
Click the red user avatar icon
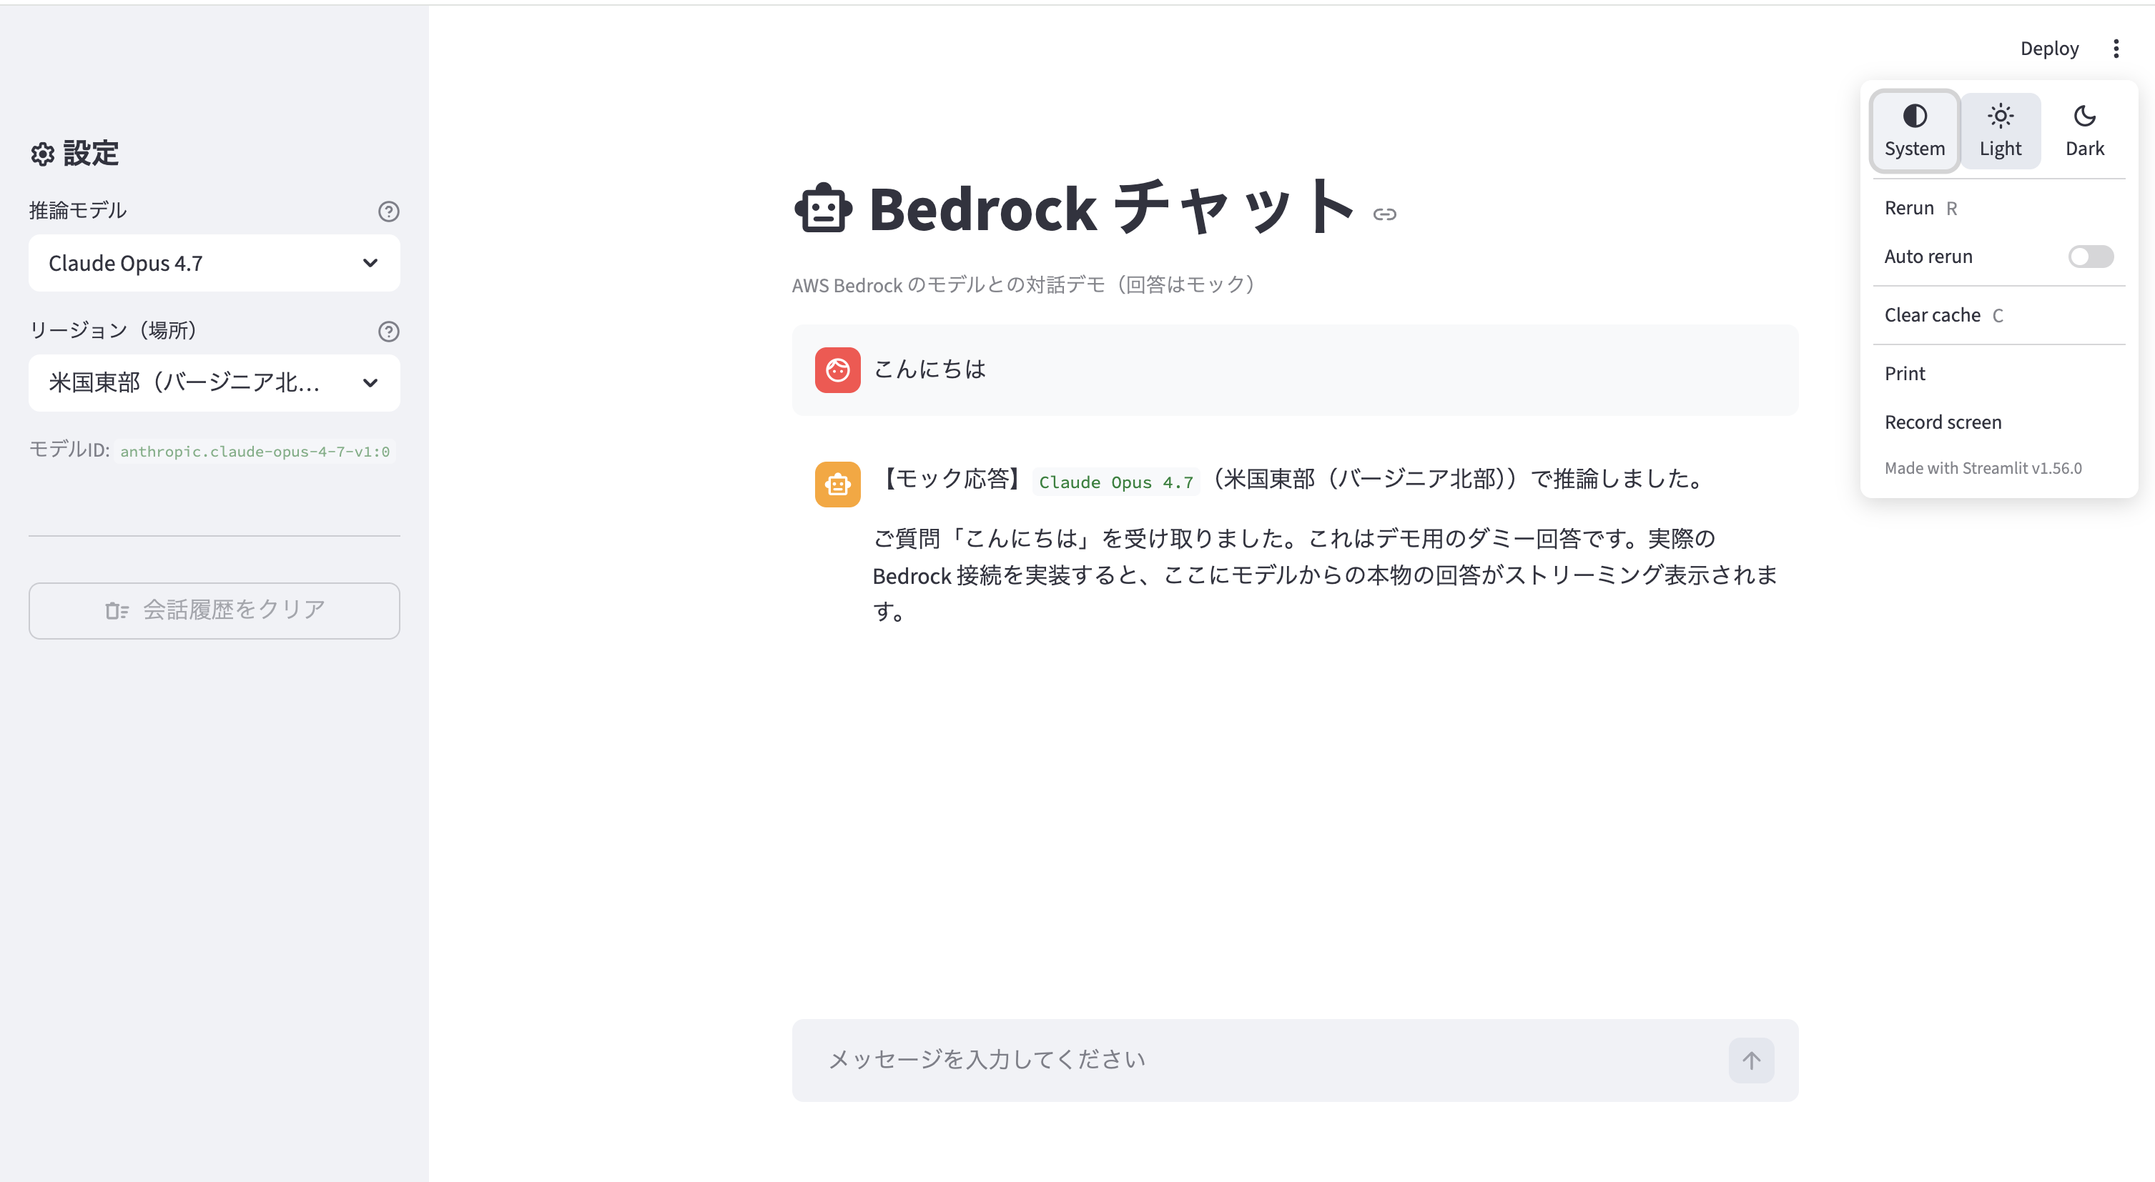[837, 369]
